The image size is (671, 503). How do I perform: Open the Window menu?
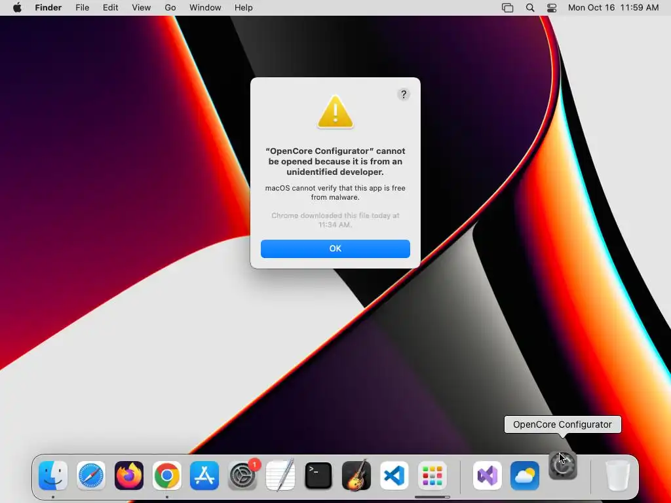point(205,8)
